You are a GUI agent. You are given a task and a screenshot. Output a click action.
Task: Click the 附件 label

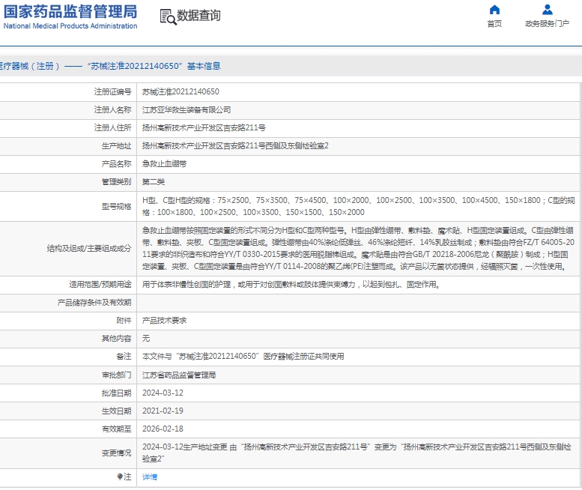point(124,321)
